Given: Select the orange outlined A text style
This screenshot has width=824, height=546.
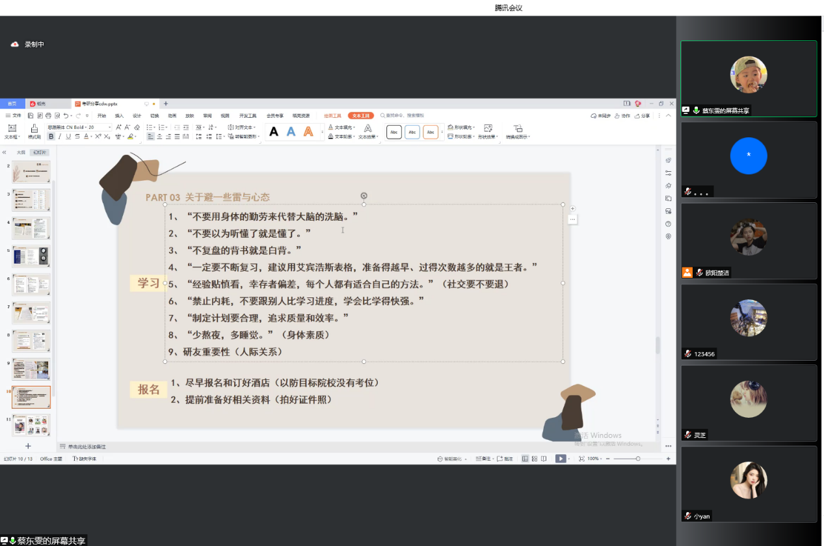Looking at the screenshot, I should pos(308,132).
